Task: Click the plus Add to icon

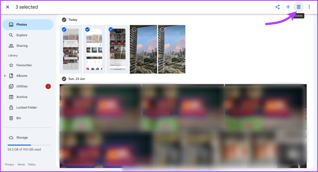Action: 288,7
